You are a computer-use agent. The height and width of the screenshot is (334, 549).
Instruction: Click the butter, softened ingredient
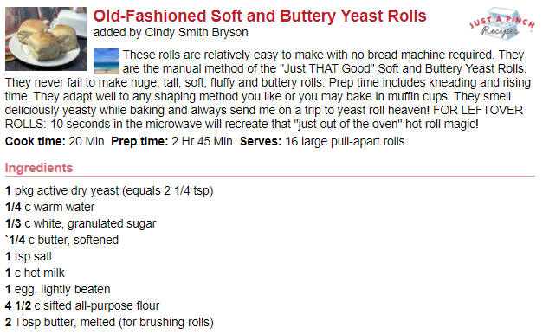(x=61, y=240)
